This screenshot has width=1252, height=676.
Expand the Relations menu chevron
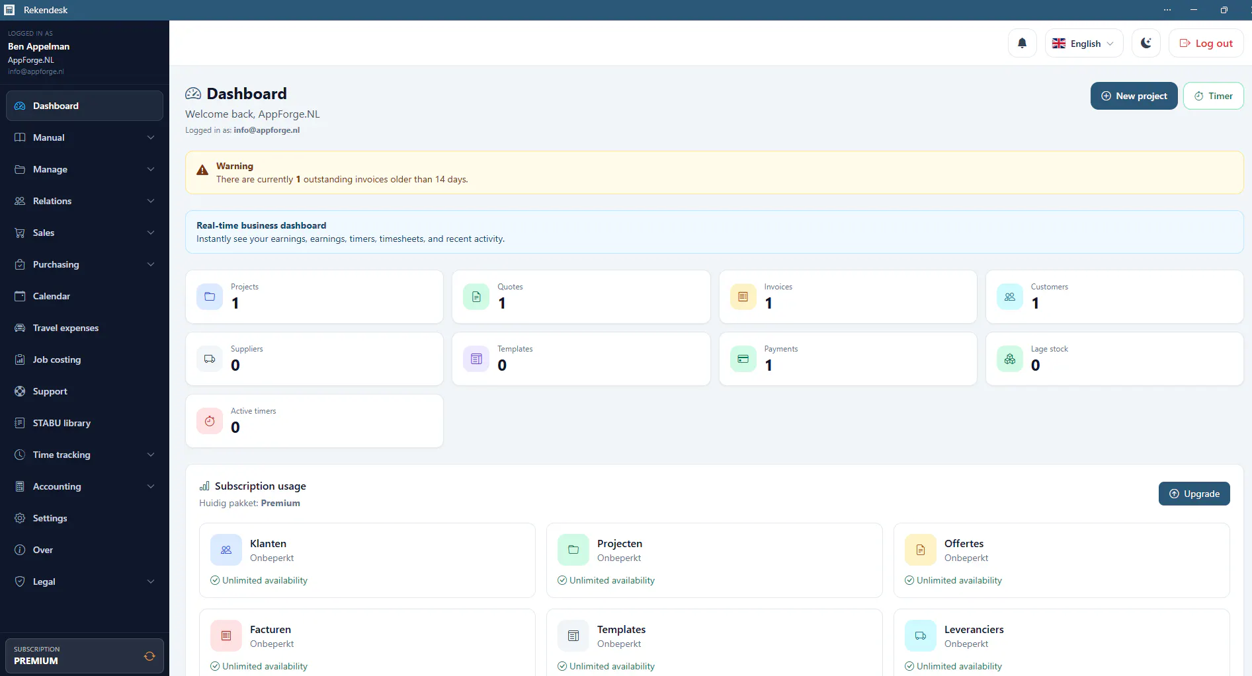151,201
